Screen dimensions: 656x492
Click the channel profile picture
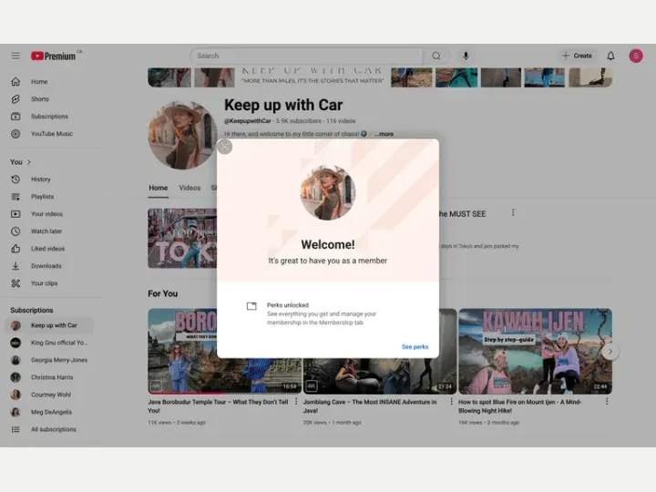point(182,135)
